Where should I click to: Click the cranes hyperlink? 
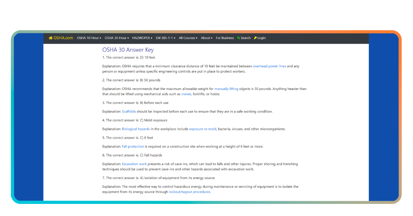(186, 94)
